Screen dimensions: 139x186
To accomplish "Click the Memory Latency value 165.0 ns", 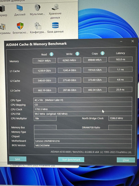I will coord(120,60).
